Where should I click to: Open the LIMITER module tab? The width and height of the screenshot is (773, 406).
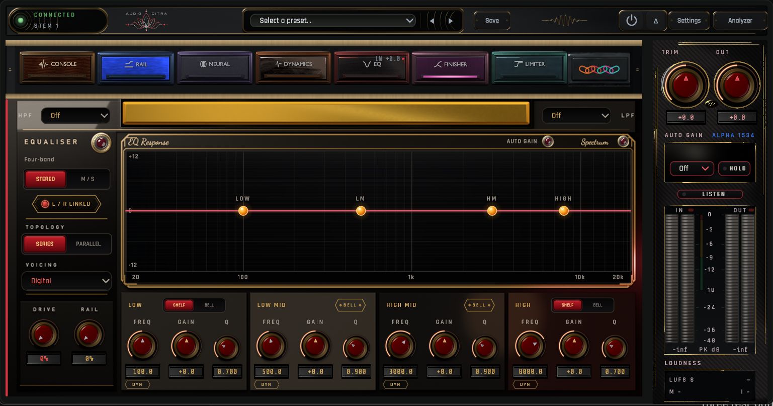click(529, 67)
